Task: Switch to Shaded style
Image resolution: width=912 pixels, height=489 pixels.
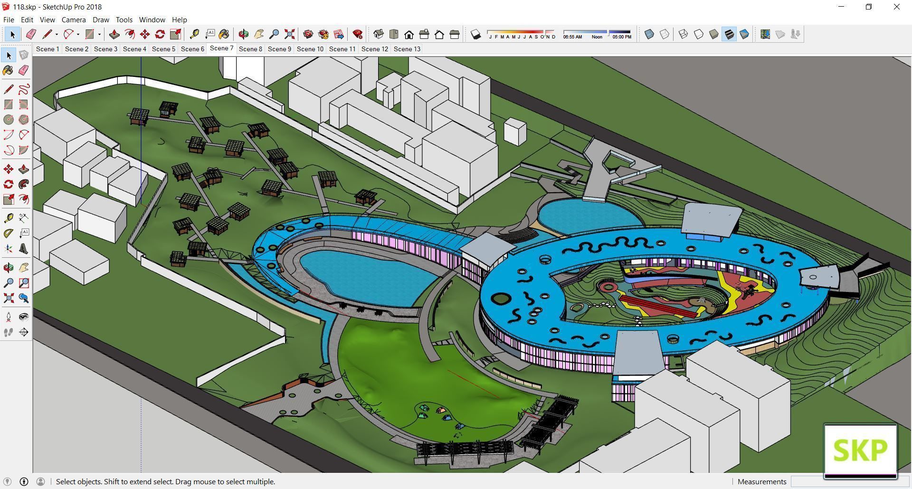Action: coord(714,34)
